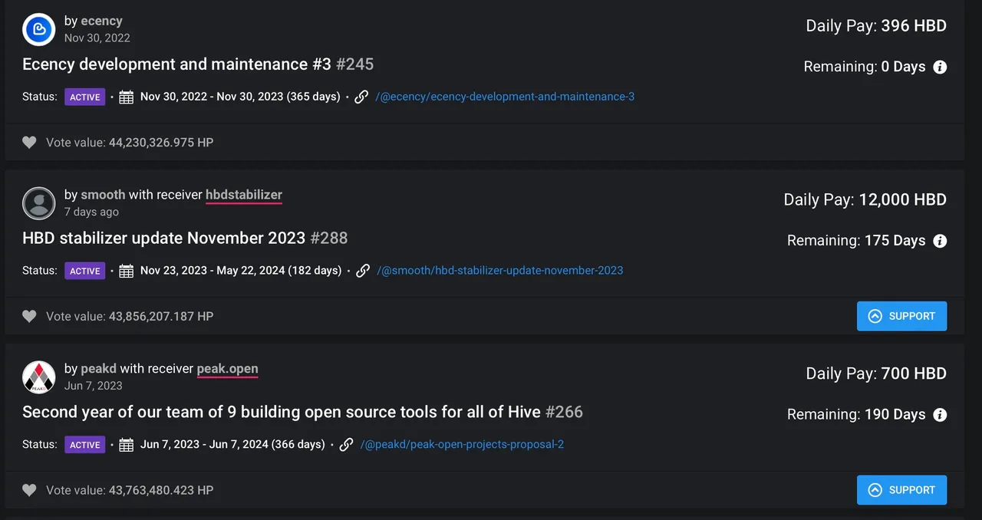982x520 pixels.
Task: Open peak.open receiver profile
Action: point(228,369)
